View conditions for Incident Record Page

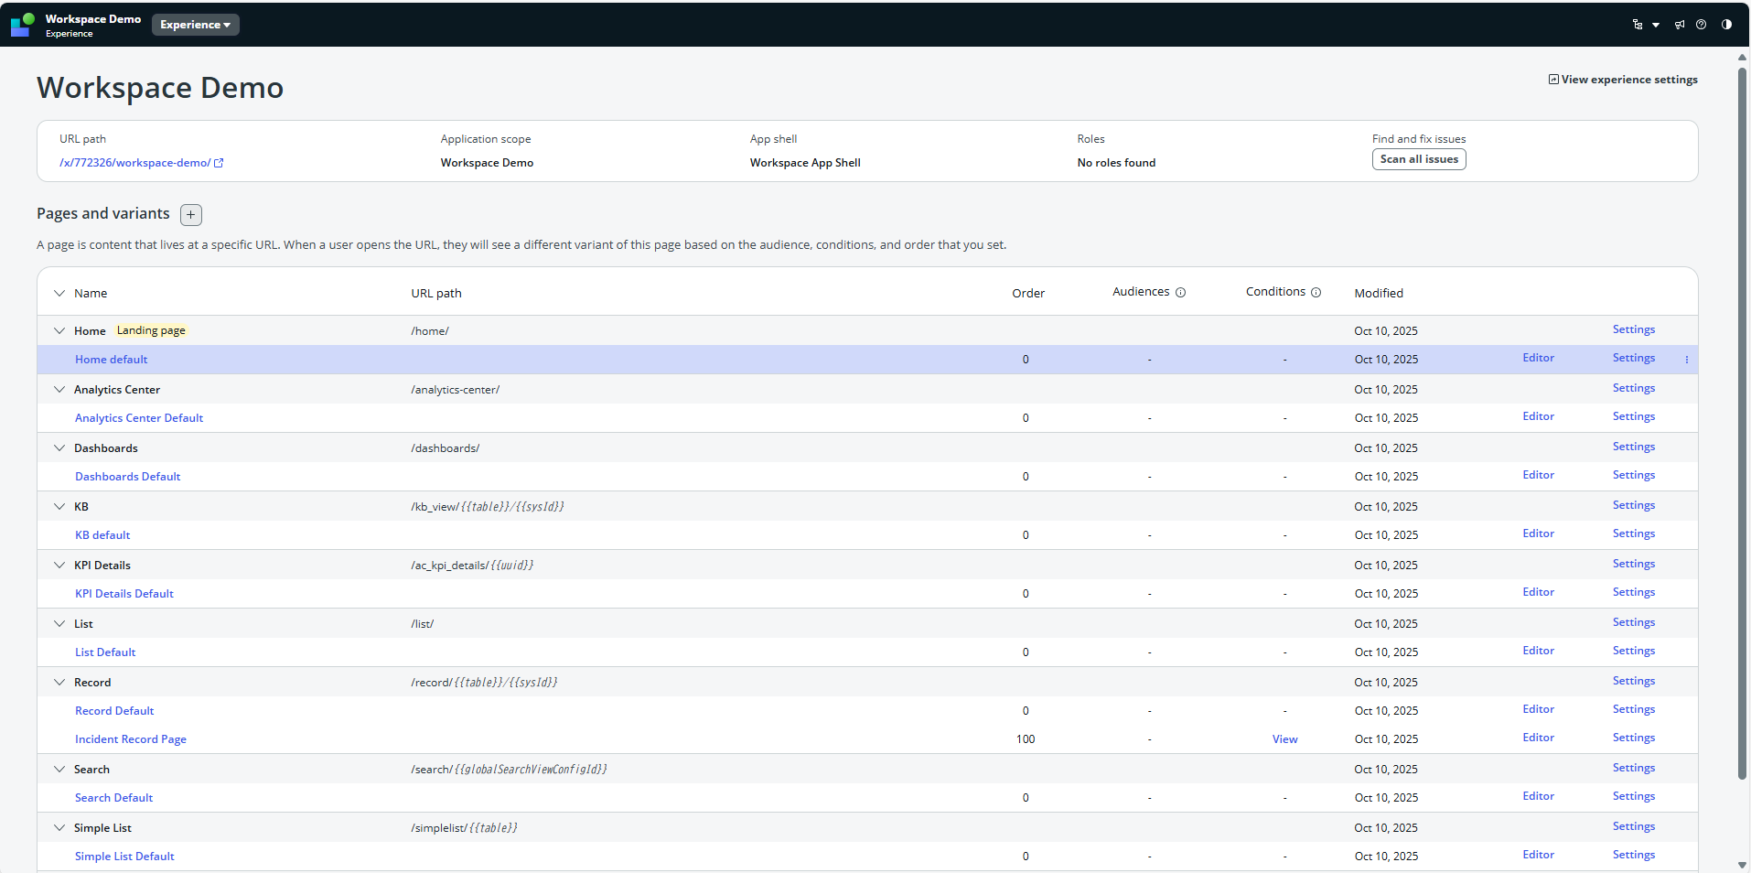click(x=1284, y=739)
